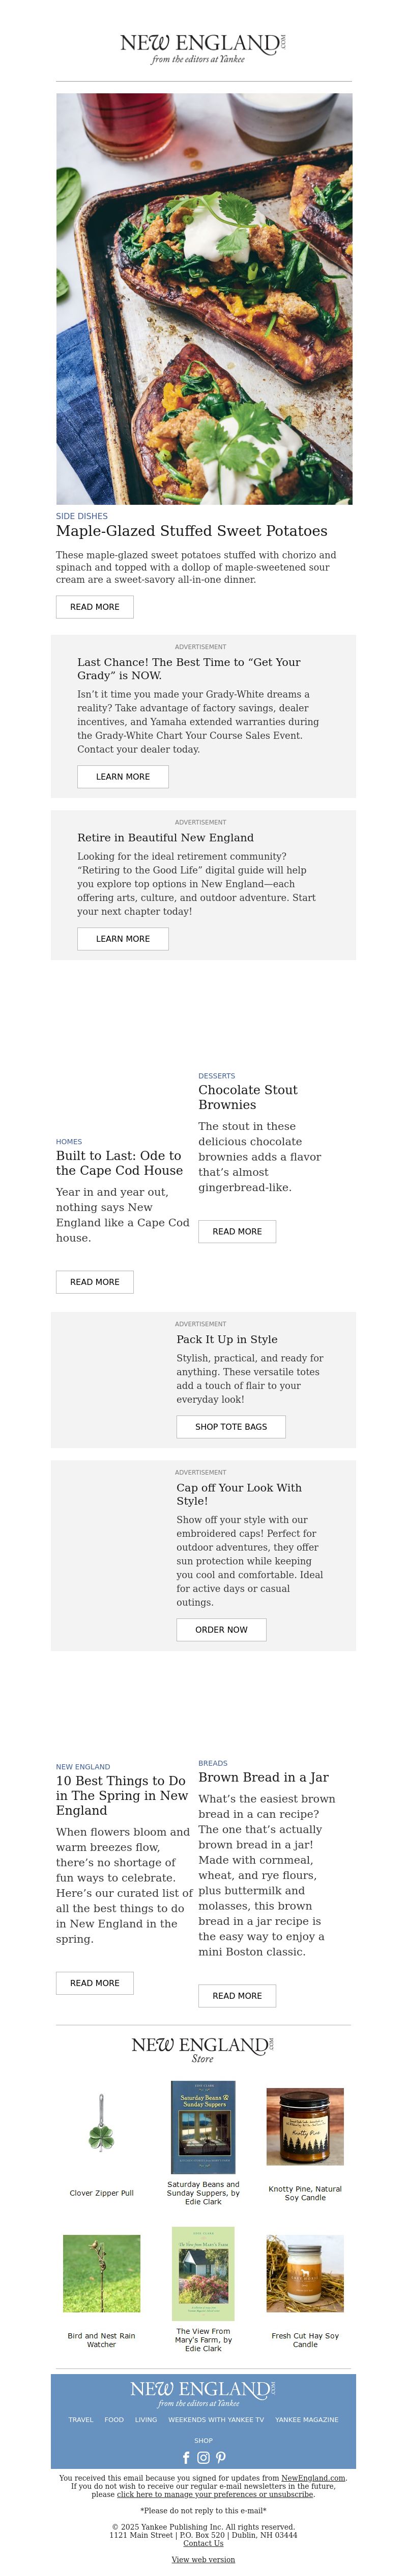407x2576 pixels.
Task: Click LEARN MORE in the Grady-White advertisement
Action: [123, 777]
